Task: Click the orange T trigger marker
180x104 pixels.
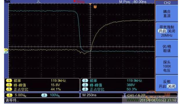Action: (x=95, y=7)
